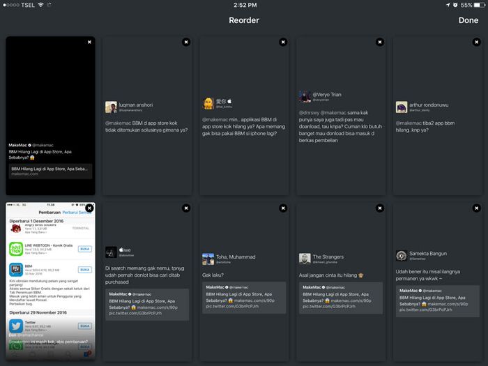The height and width of the screenshot is (366, 488).
Task: Tap 'Diperbarui 1 Desember 2016' heading
Action: pyautogui.click(x=36, y=221)
